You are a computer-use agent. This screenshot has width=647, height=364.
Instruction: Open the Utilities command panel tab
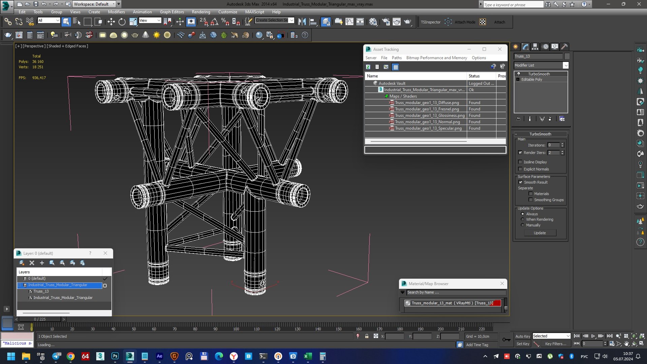[564, 47]
